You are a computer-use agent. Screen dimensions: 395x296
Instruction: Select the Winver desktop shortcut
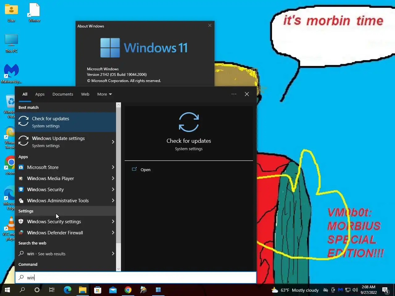pyautogui.click(x=34, y=13)
